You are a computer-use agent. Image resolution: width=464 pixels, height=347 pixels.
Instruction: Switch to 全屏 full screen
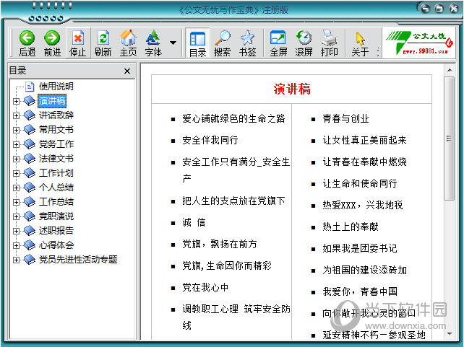(x=278, y=43)
